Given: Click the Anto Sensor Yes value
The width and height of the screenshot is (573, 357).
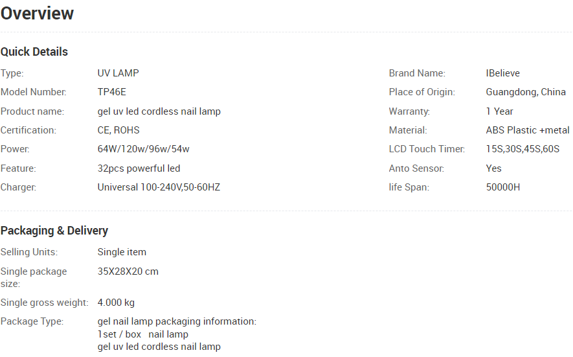Looking at the screenshot, I should [494, 168].
